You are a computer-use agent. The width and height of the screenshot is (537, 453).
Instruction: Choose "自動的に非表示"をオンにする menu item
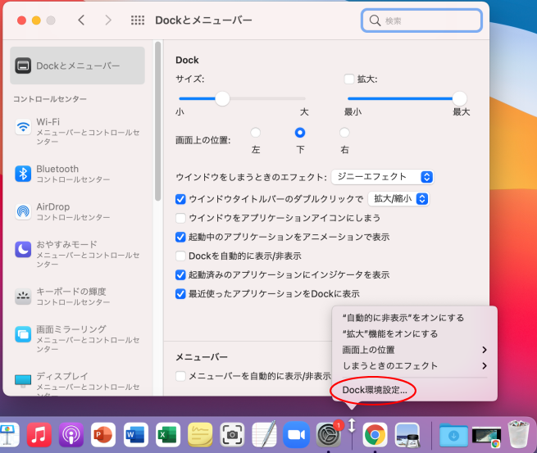click(415, 318)
